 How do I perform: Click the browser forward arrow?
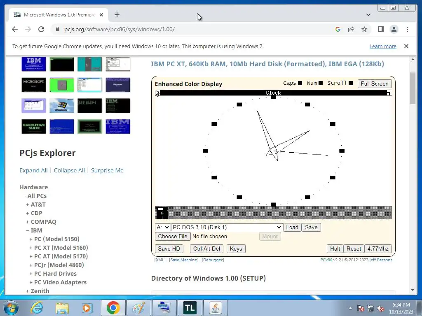click(28, 29)
